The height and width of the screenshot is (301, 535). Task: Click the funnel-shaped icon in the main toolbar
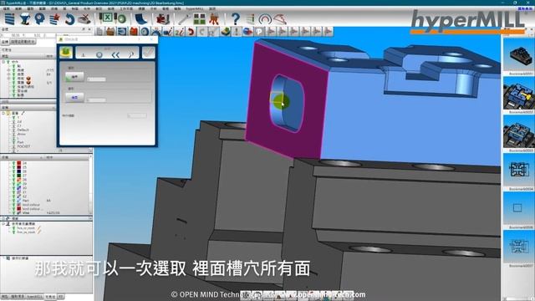(25, 18)
